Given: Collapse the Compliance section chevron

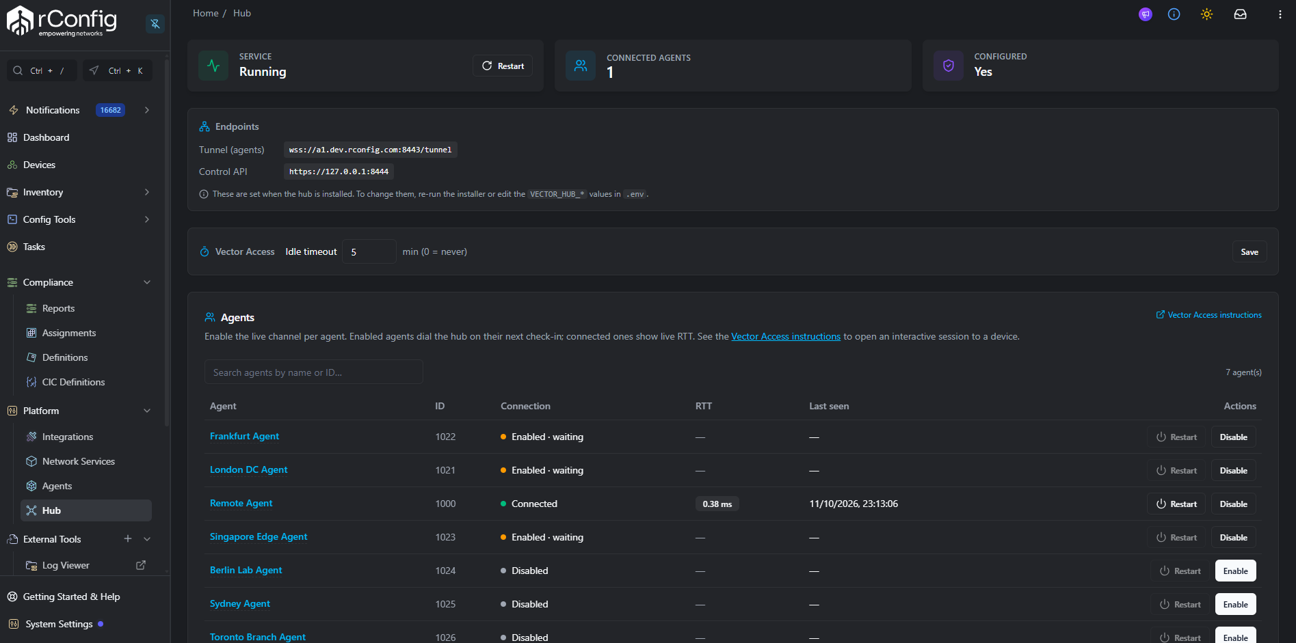Looking at the screenshot, I should tap(147, 282).
